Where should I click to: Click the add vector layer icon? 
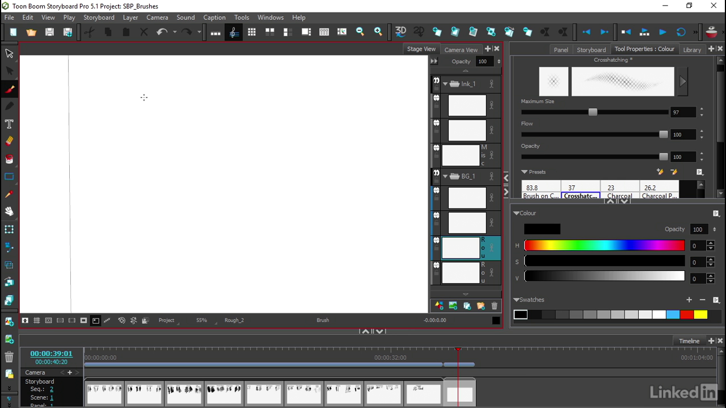tap(439, 306)
